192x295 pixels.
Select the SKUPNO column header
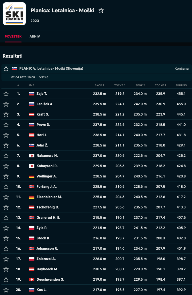click(x=181, y=85)
